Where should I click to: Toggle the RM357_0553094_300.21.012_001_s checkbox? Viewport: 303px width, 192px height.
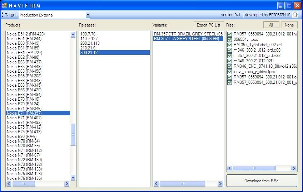229,82
